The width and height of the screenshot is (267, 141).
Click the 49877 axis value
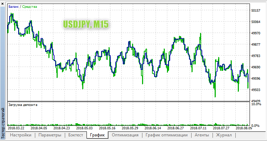coord(256,44)
